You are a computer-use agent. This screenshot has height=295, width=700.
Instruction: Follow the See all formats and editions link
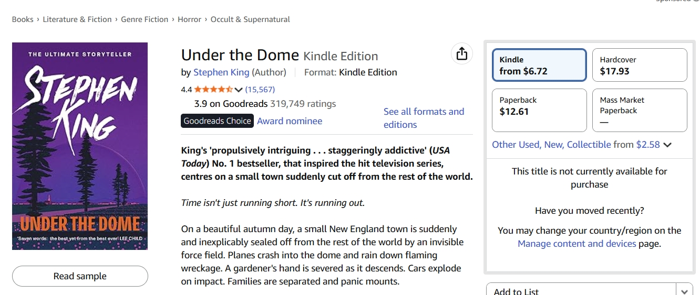pyautogui.click(x=424, y=118)
